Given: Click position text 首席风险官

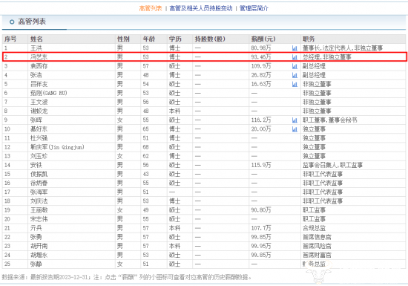Looking at the screenshot, I should (x=317, y=246).
